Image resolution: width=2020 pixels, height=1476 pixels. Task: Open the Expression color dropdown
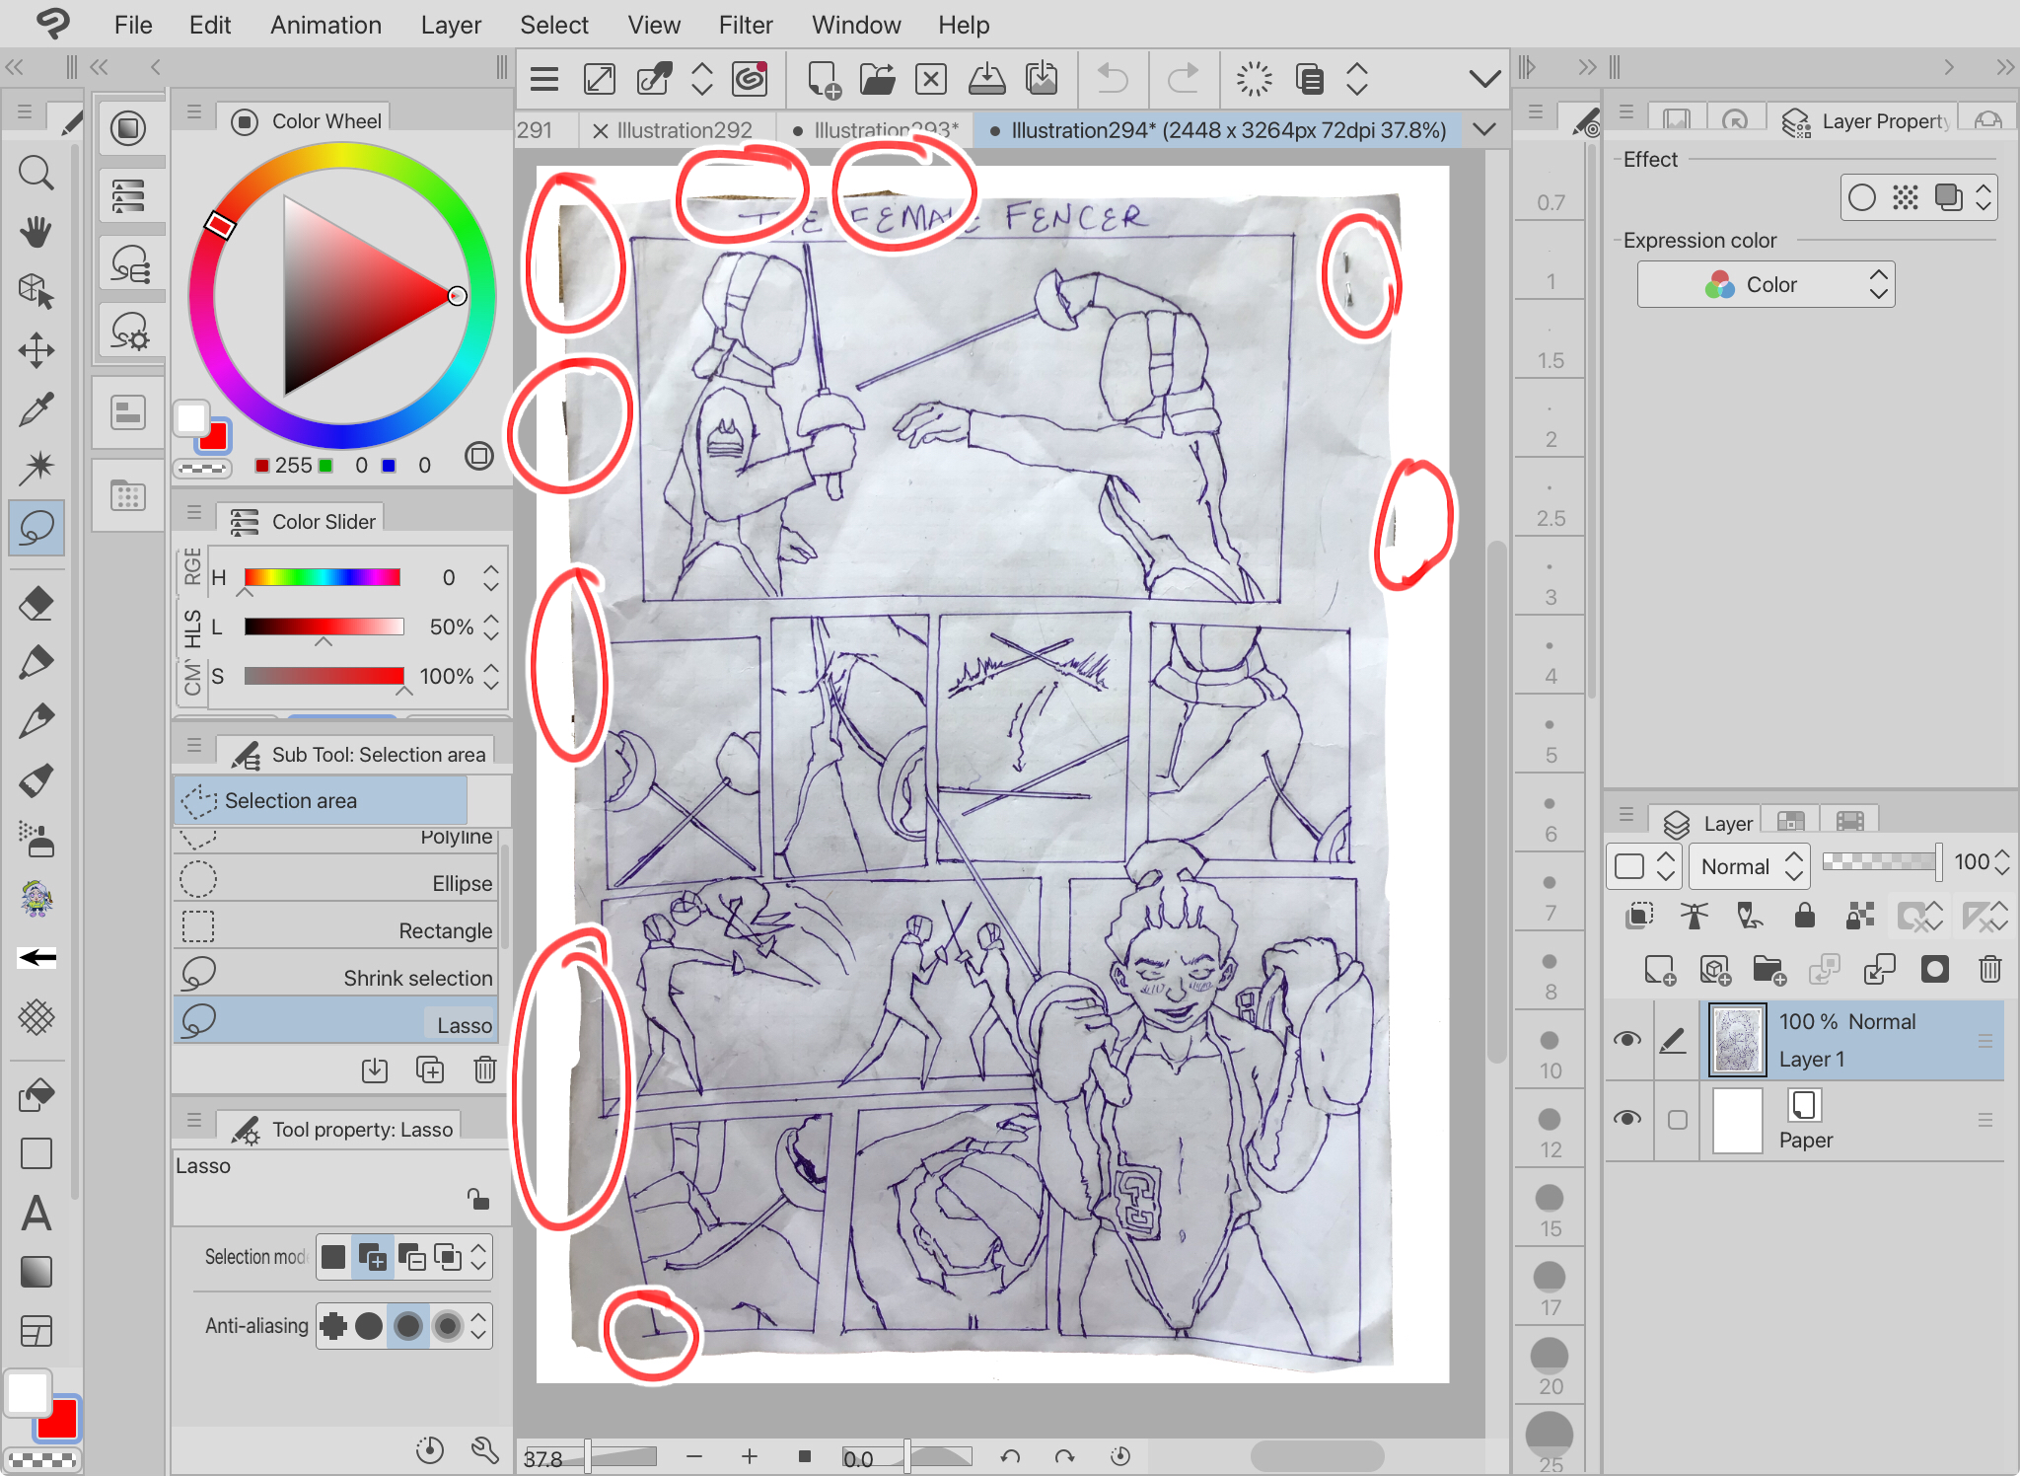1766,285
